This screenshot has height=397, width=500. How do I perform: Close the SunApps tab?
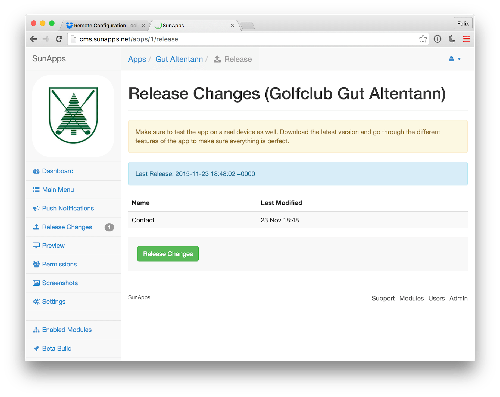[x=232, y=25]
